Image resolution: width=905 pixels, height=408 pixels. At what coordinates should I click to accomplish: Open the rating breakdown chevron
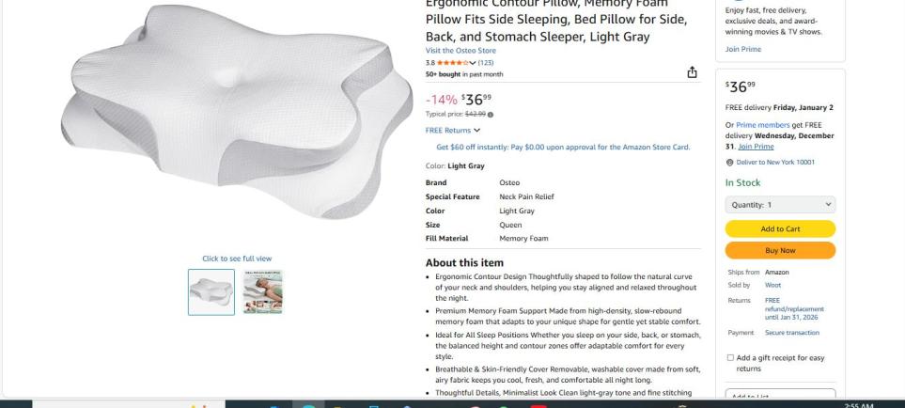[x=473, y=62]
